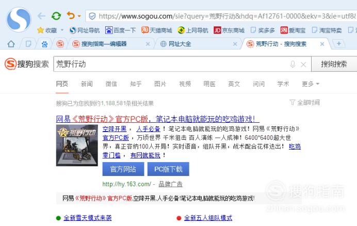Image resolution: width=357 pixels, height=226 pixels.
Task: Refresh the page with green reload icon
Action: (x=56, y=16)
